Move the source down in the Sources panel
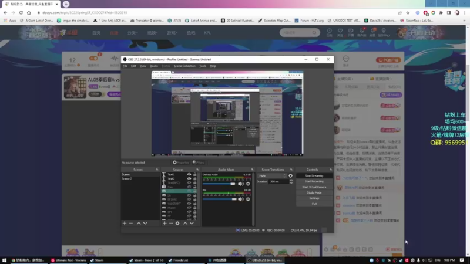Viewport: 470px width, 264px height. pyautogui.click(x=192, y=224)
